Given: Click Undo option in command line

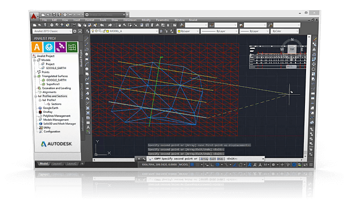Looking at the screenshot, I should pos(220,159).
